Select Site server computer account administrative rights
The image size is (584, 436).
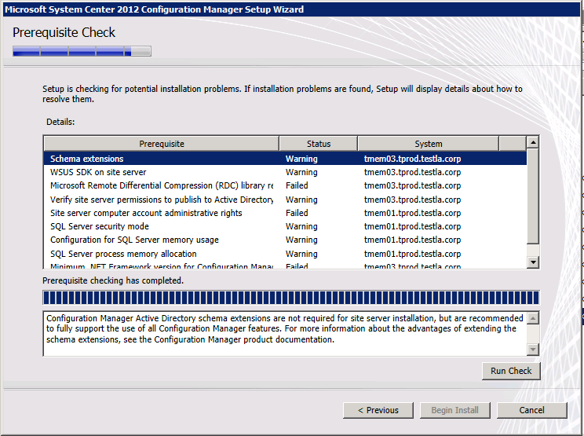pyautogui.click(x=285, y=213)
